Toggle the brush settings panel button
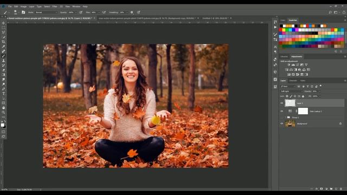 (23, 12)
